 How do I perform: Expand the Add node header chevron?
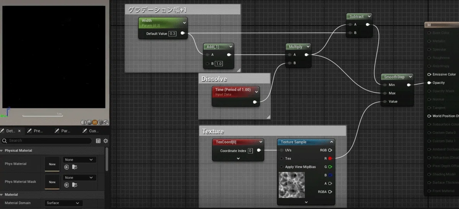(231, 47)
